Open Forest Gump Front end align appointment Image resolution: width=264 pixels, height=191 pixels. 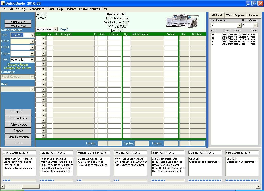[x=56, y=168]
